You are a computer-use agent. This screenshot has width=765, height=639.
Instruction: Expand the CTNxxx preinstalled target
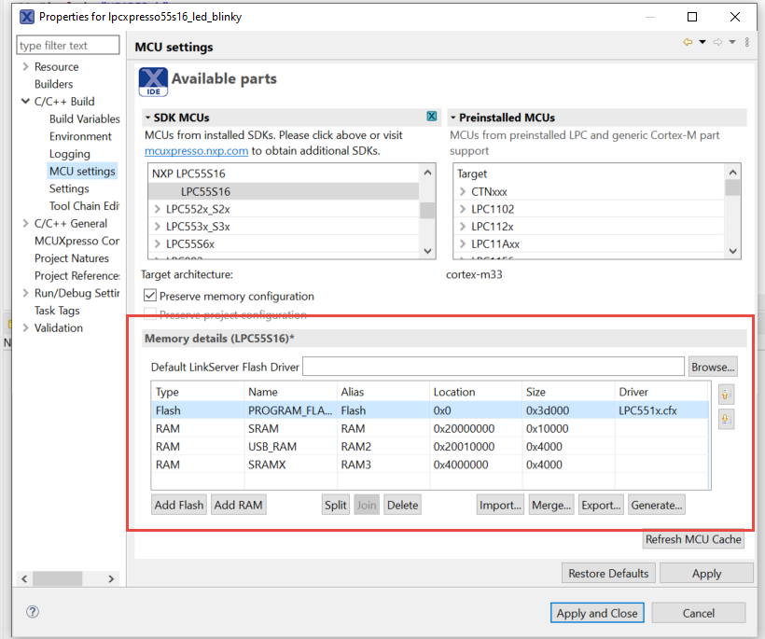click(x=463, y=191)
